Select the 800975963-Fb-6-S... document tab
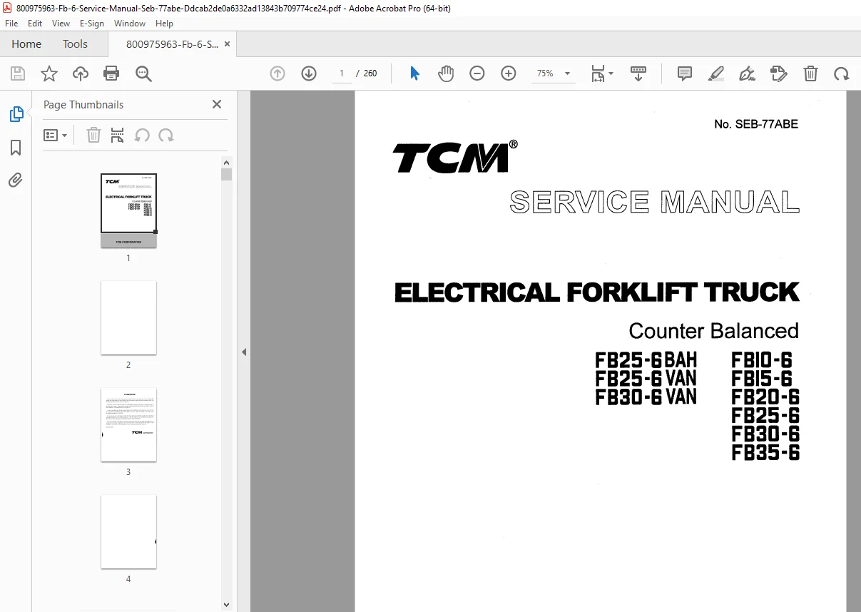The image size is (861, 612). (x=172, y=44)
